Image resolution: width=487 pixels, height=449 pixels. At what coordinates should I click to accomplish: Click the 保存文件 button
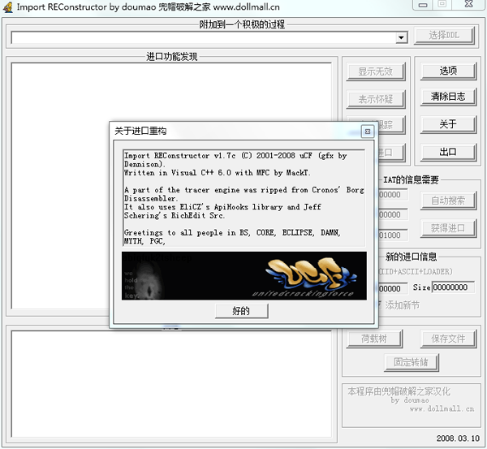[448, 339]
